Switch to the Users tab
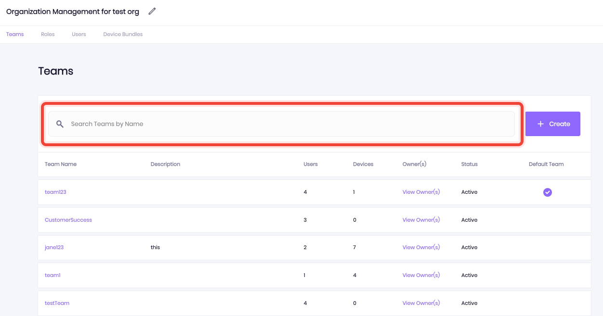Image resolution: width=603 pixels, height=316 pixels. coord(79,35)
